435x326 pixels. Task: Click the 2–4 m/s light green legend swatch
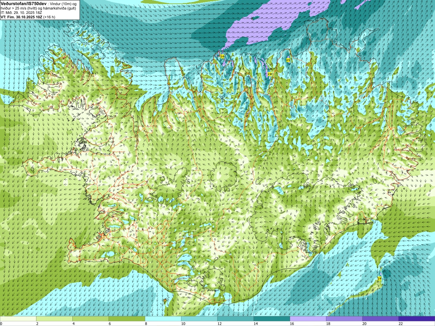point(54,319)
